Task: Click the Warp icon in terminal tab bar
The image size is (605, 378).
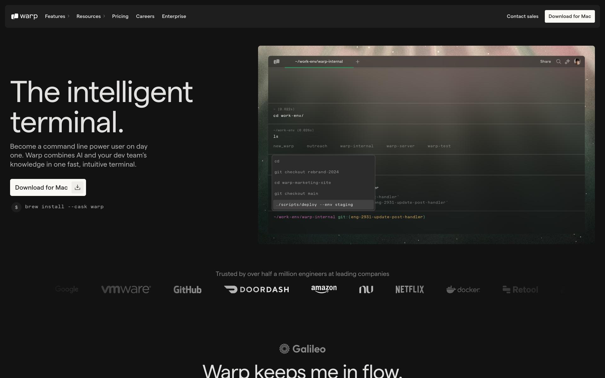Action: pyautogui.click(x=277, y=62)
